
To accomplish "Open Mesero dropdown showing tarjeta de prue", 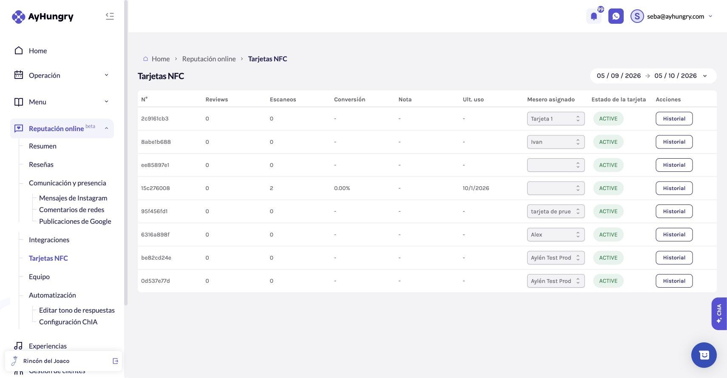I will (x=556, y=211).
